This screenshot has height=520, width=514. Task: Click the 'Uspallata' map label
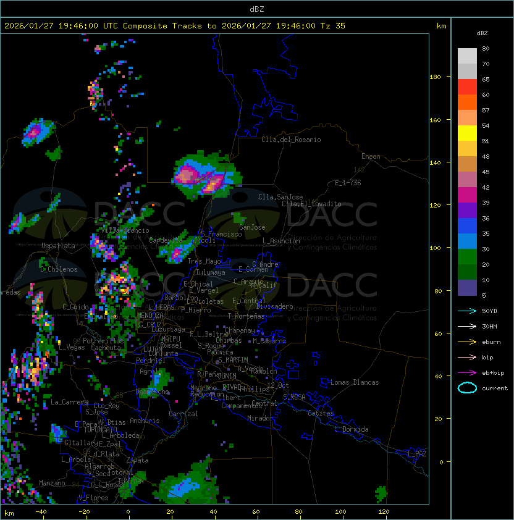[58, 246]
